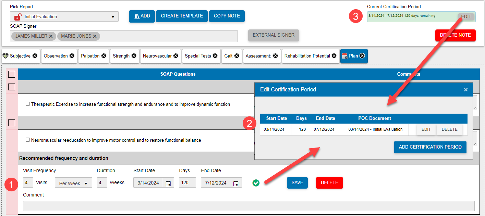Screen dimensions: 485x216
Task: Open the End Date calendar picker
Action: pyautogui.click(x=236, y=182)
